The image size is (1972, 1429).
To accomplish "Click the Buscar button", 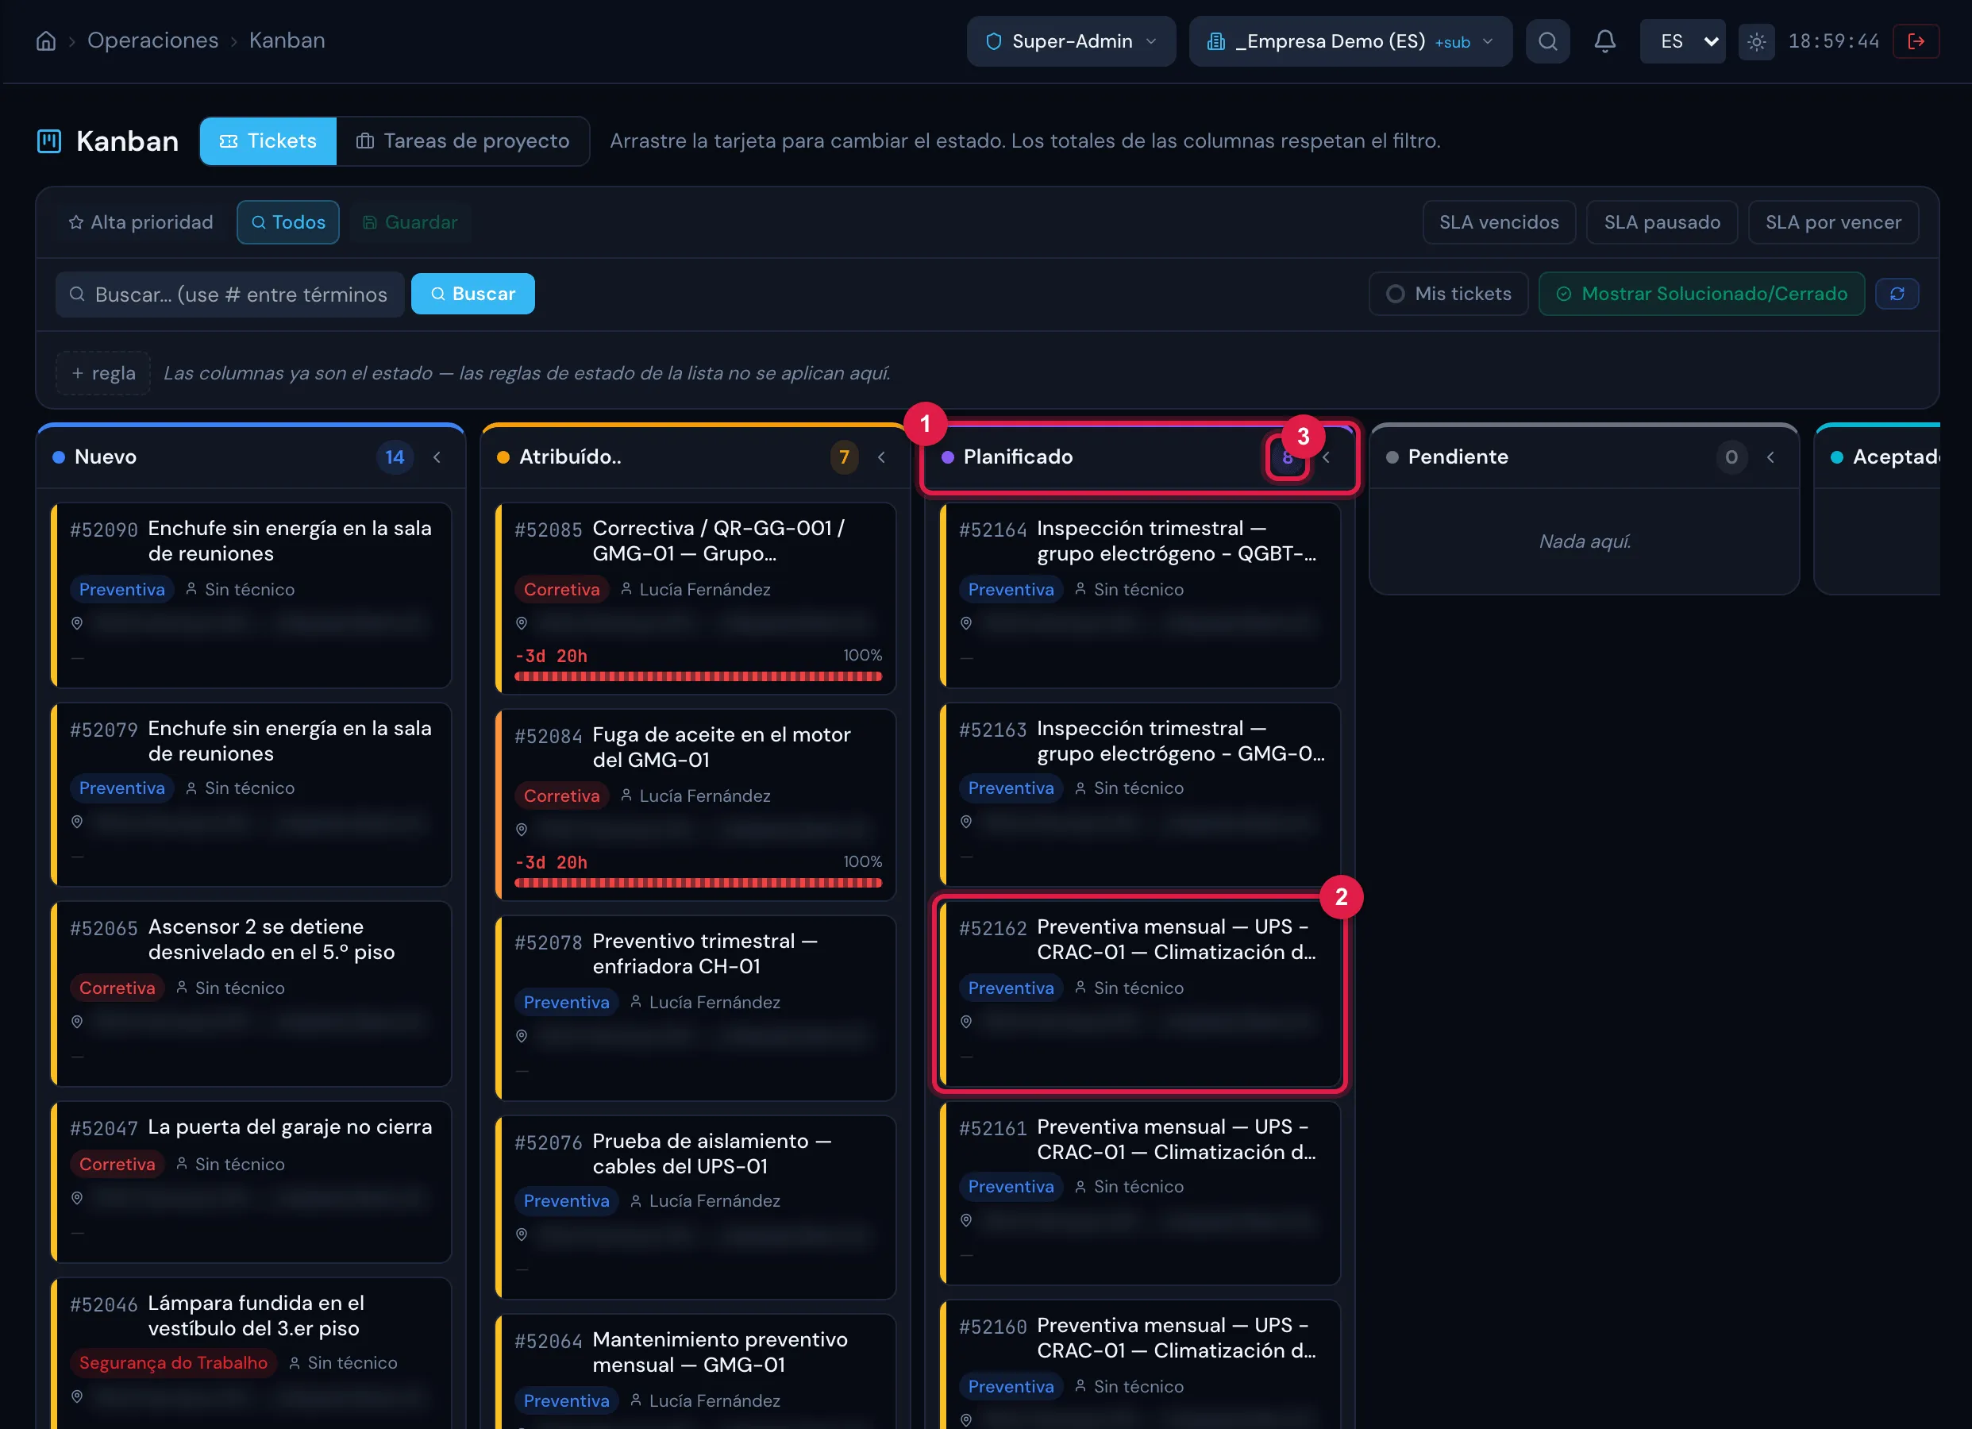I will 473,294.
